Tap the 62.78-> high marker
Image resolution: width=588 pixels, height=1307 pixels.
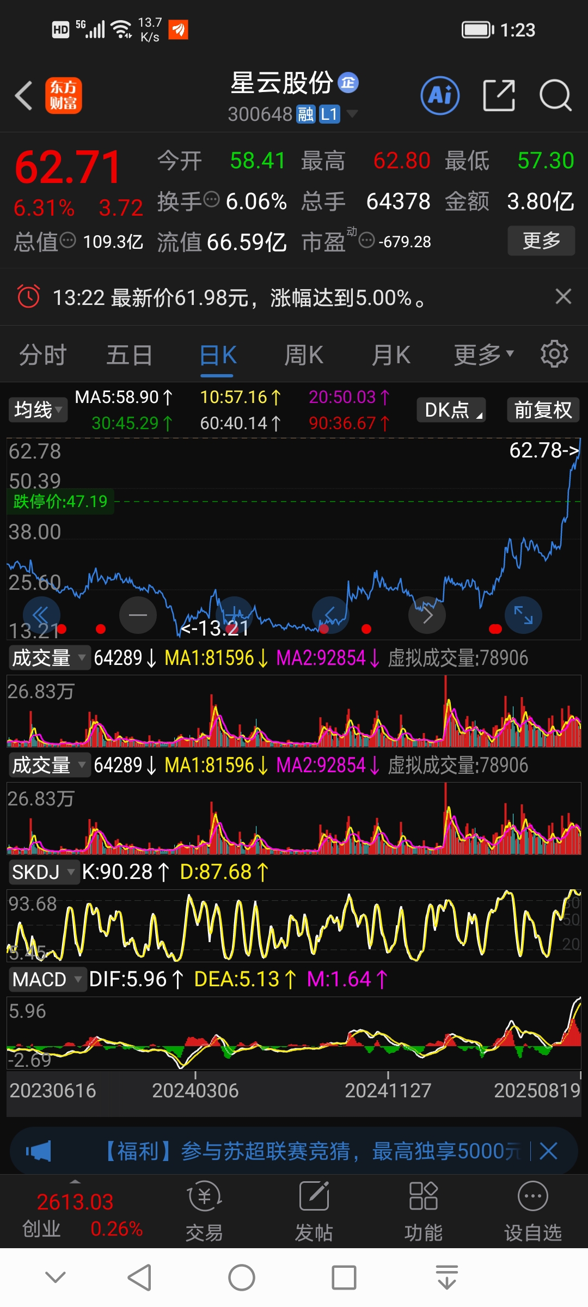(x=544, y=450)
